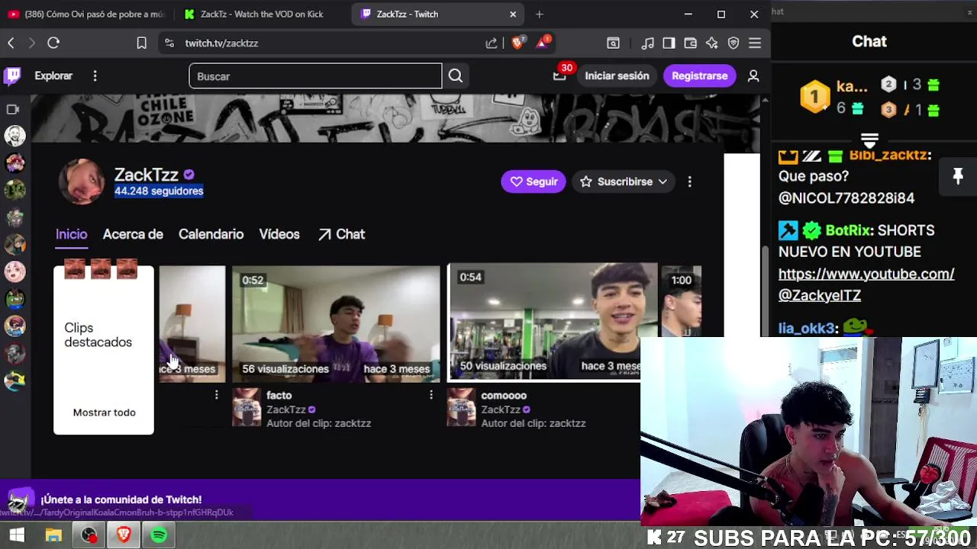Click the 44.248 seguidores text
Screen dimensions: 977x549
click(159, 191)
